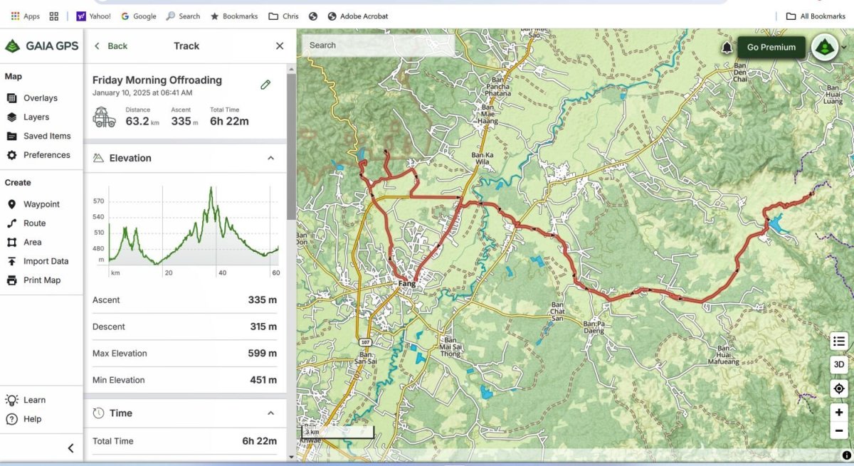Click the map info icon
This screenshot has width=854, height=466.
click(x=845, y=455)
